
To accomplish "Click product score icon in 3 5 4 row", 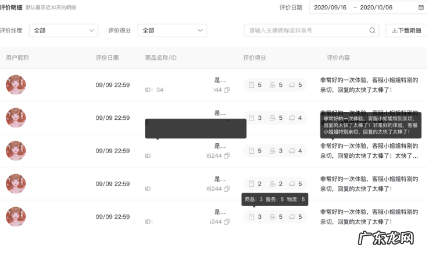I will 251,118.
